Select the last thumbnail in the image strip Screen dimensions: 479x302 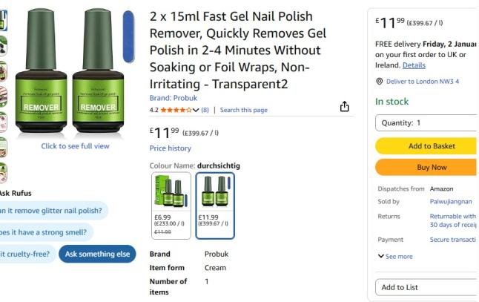(3, 173)
